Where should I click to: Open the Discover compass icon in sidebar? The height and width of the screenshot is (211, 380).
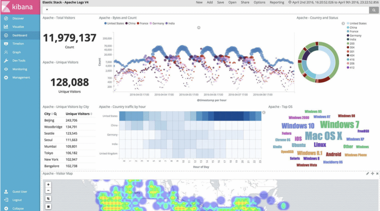tap(6, 18)
